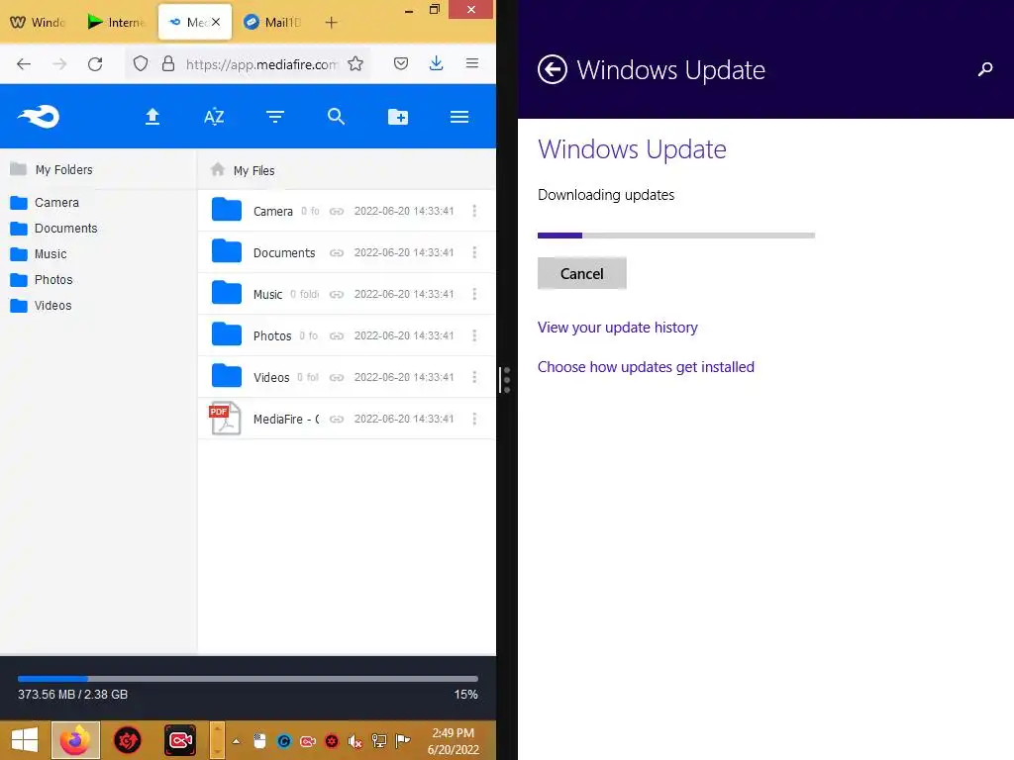The width and height of the screenshot is (1014, 760).
Task: Open a new browser tab
Action: [x=331, y=23]
